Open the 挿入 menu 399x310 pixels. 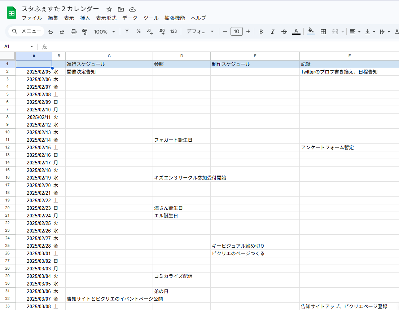click(x=85, y=18)
